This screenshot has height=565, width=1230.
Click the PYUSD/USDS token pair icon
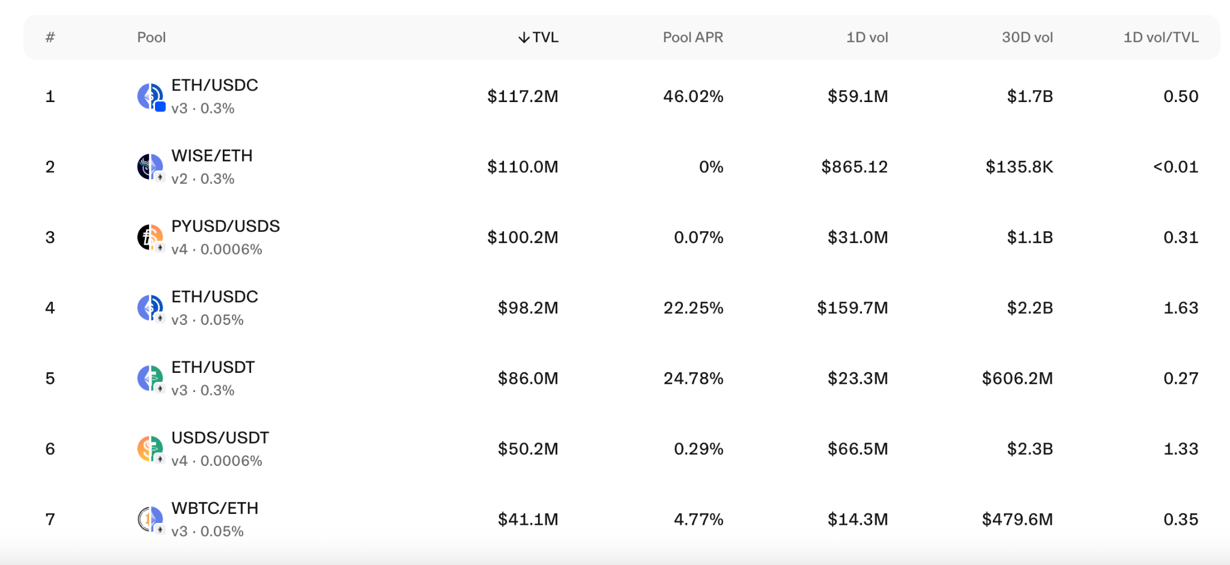151,238
